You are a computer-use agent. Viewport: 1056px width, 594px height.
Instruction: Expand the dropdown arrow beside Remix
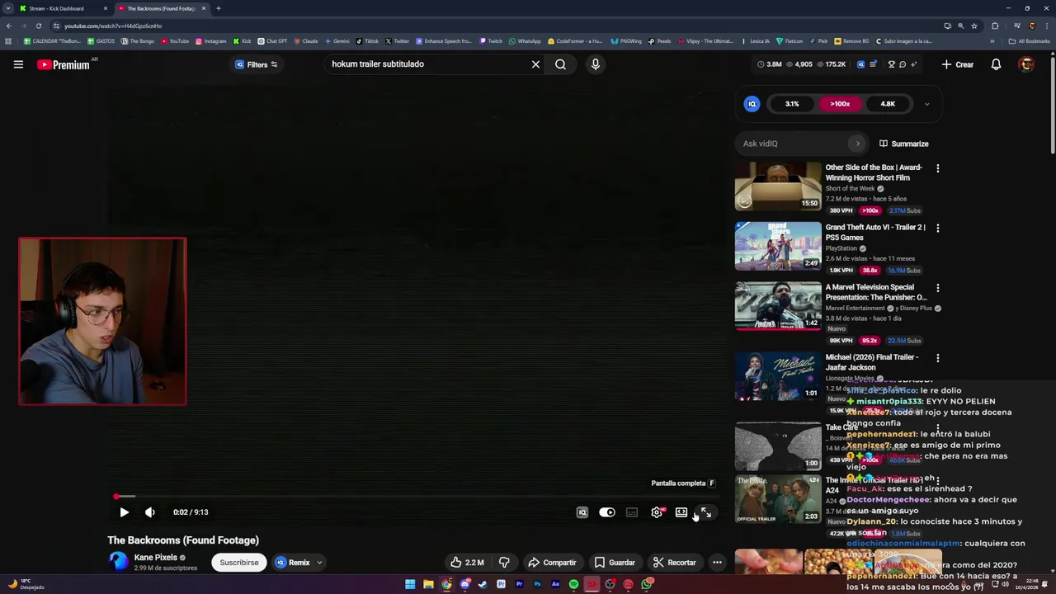(x=319, y=563)
